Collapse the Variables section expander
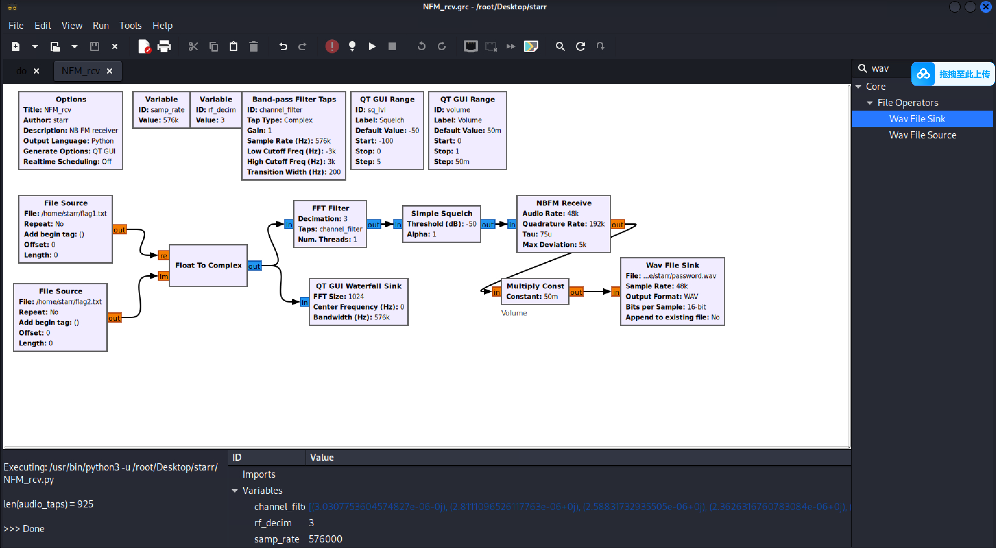 point(235,490)
